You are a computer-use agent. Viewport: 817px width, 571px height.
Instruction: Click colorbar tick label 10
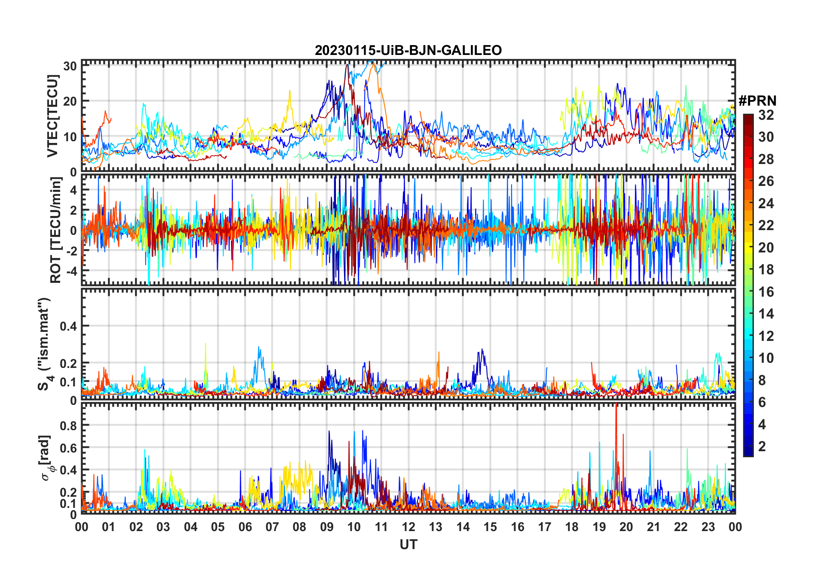point(766,358)
